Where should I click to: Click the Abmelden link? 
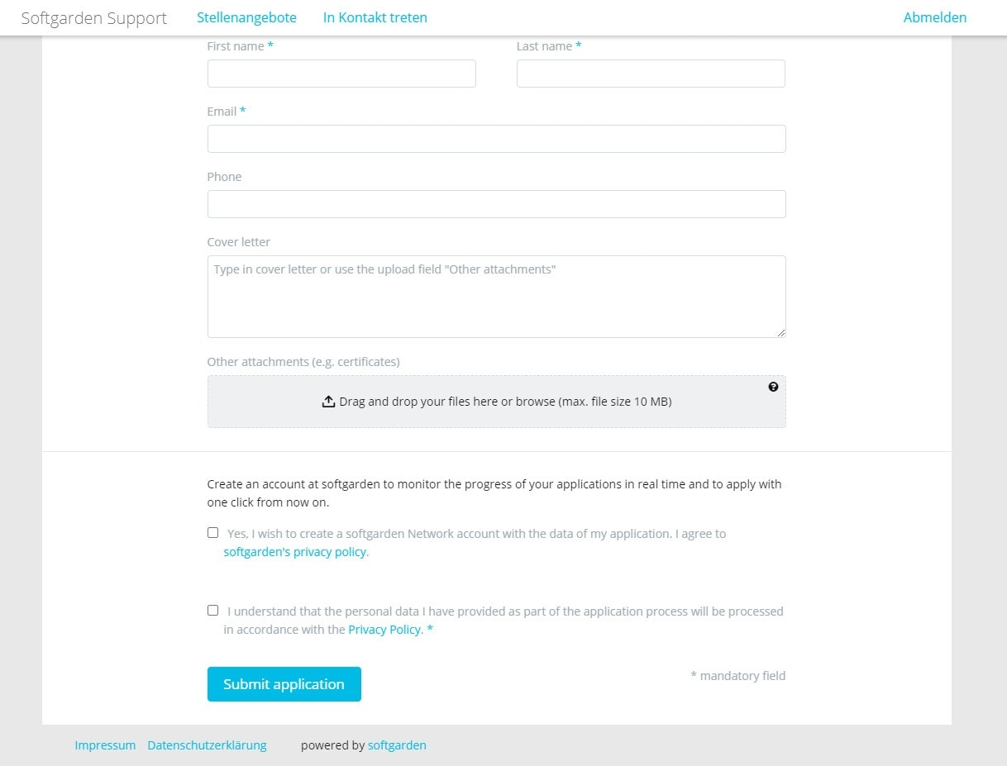[x=934, y=17]
